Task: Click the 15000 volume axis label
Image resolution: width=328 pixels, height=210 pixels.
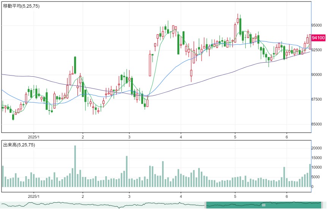Action: coord(317,158)
